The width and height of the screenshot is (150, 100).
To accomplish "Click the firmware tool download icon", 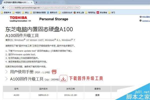I will click(63, 78).
